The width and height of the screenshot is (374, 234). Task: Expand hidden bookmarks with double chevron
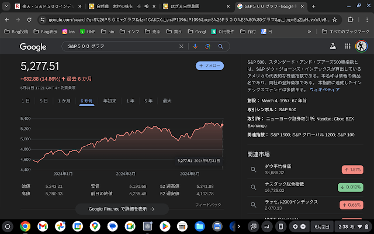click(x=309, y=32)
